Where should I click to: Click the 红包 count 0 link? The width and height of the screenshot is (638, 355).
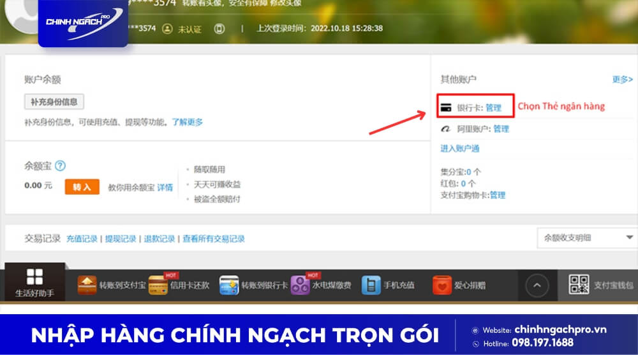pyautogui.click(x=463, y=184)
